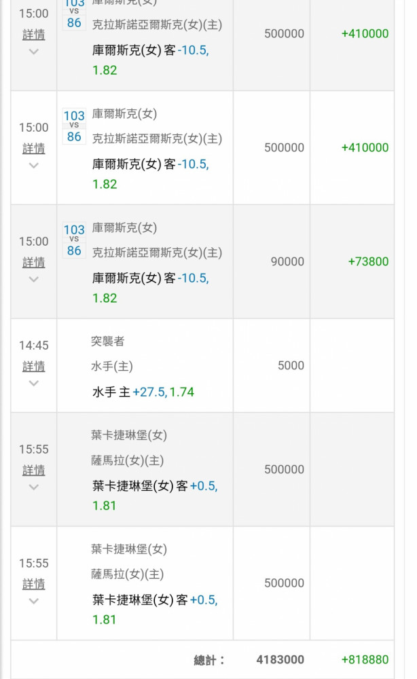Click the 突襲者 team name
Screen dimensions: 417x679
click(108, 342)
